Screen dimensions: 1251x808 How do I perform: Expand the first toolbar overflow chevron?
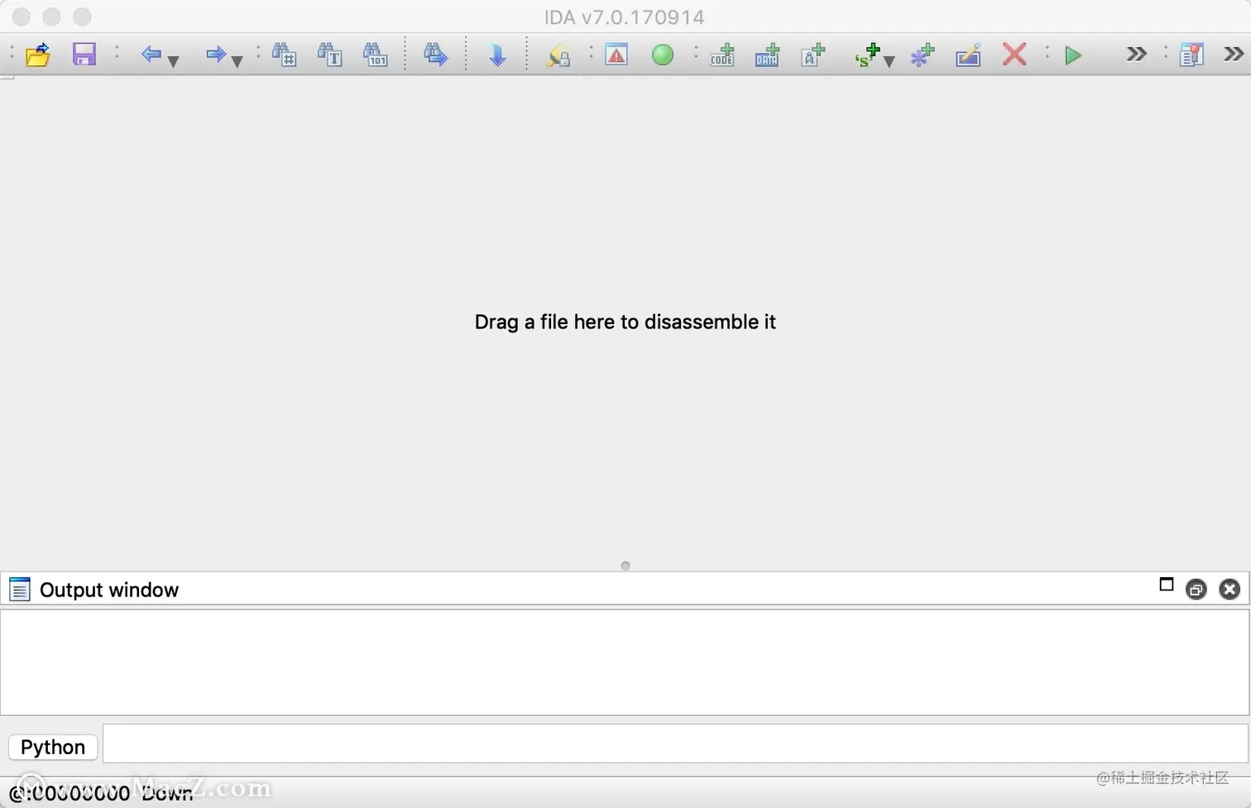(x=1137, y=55)
